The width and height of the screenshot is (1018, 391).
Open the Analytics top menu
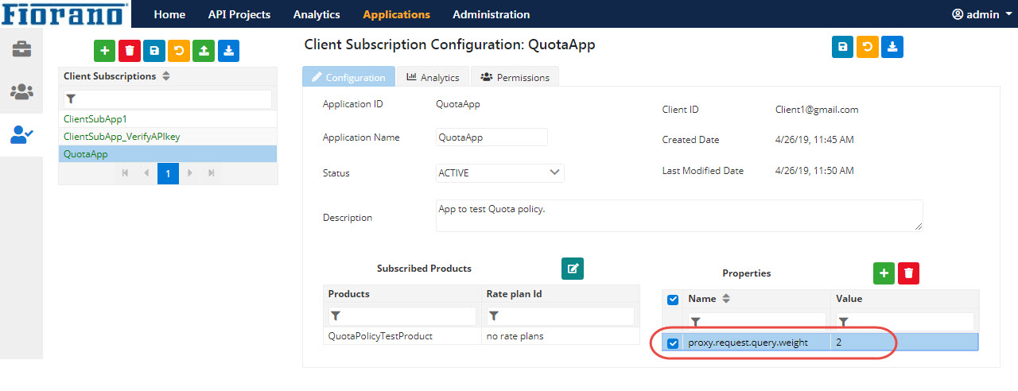[317, 14]
